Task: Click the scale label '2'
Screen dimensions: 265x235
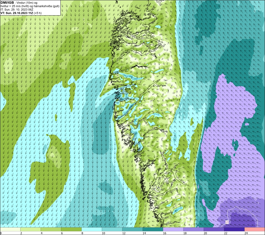Action: (21, 233)
